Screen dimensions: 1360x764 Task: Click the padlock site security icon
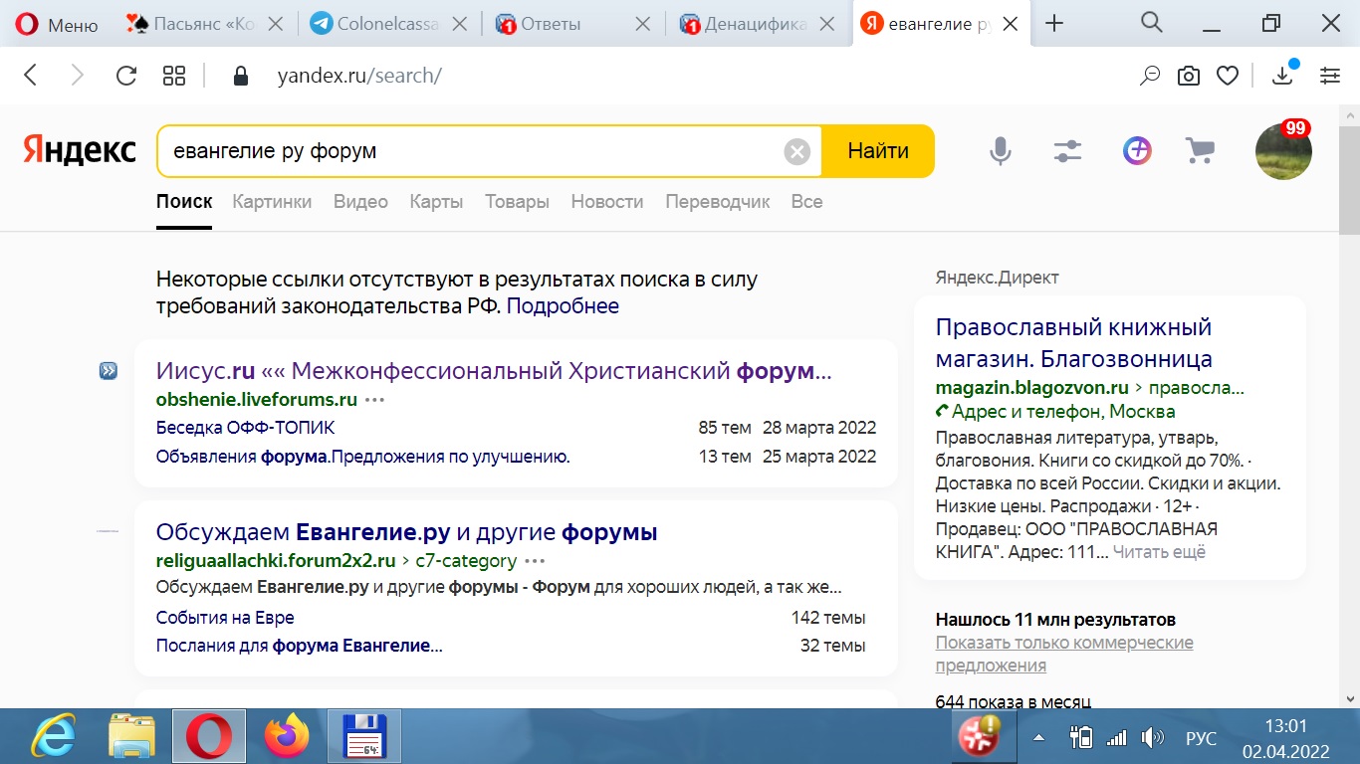(239, 76)
